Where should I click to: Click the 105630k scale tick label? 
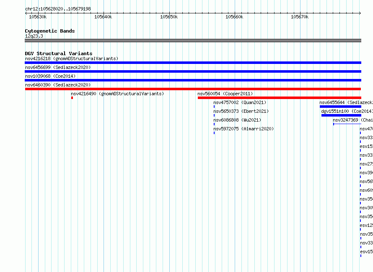38,17
